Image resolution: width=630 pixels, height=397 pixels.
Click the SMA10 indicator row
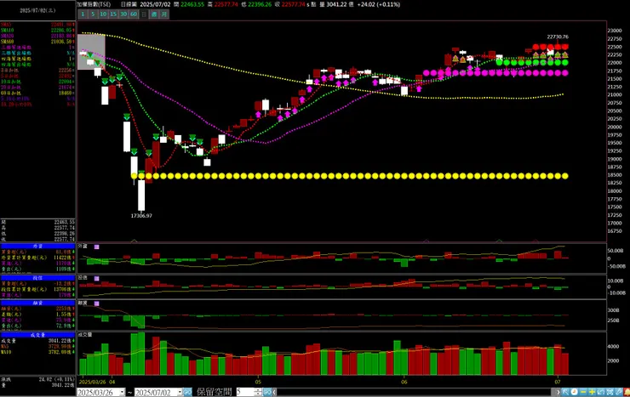click(x=37, y=30)
